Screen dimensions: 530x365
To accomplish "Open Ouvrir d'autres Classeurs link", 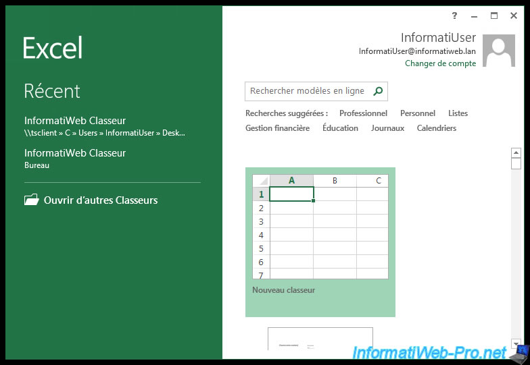I will [101, 200].
